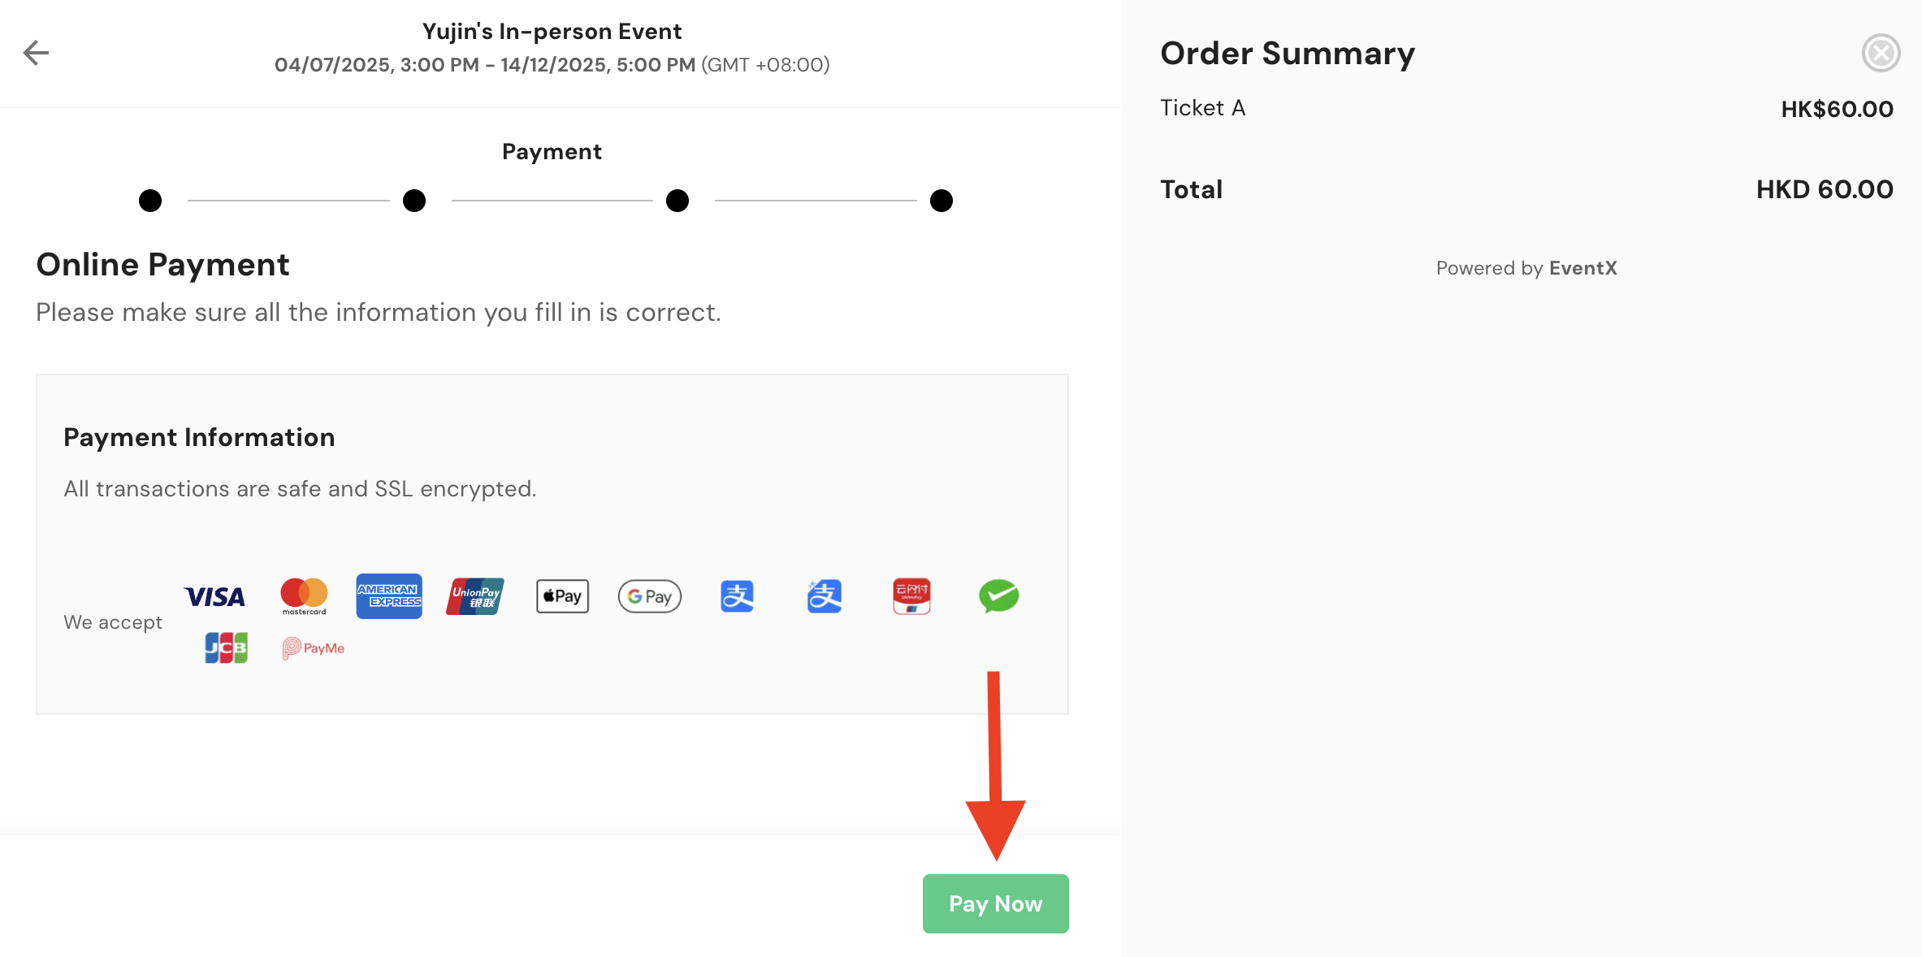Screen dimensions: 1922x957
Task: Click the Visa card logo
Action: (214, 597)
